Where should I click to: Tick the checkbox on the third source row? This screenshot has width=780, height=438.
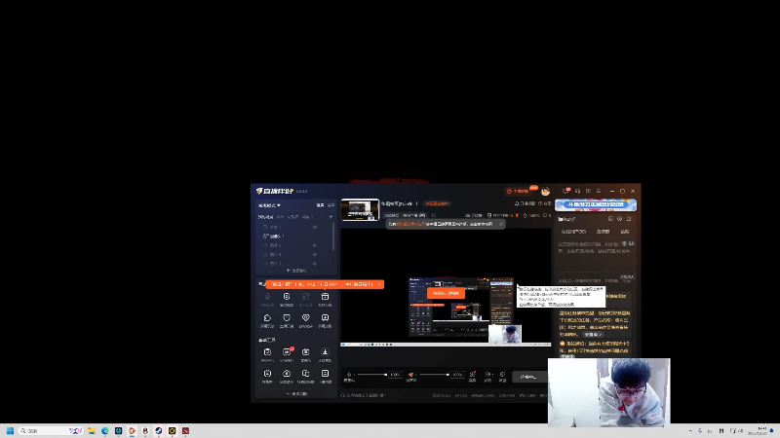[265, 245]
